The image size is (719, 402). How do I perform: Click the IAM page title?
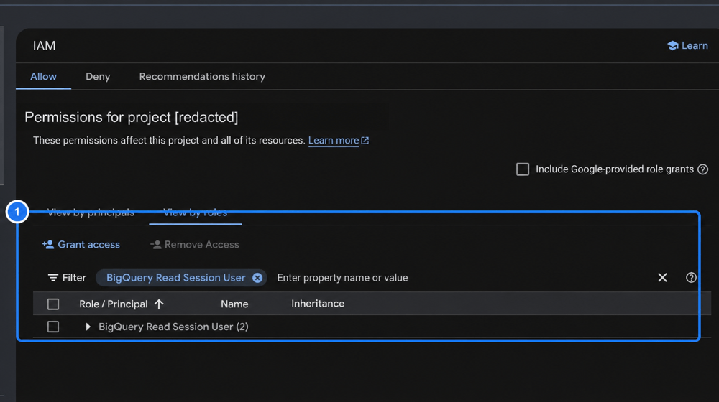pyautogui.click(x=44, y=46)
